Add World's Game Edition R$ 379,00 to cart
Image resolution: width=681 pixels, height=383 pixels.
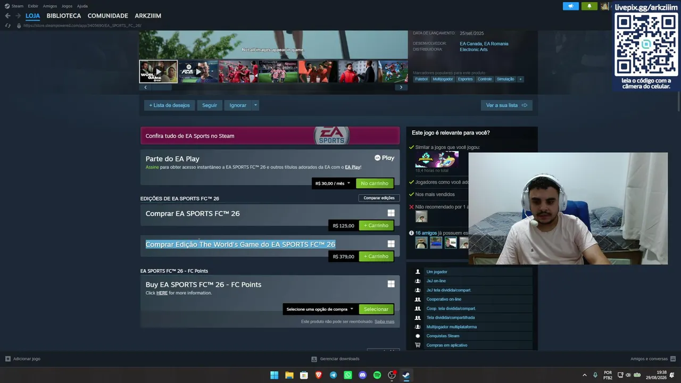pyautogui.click(x=376, y=256)
